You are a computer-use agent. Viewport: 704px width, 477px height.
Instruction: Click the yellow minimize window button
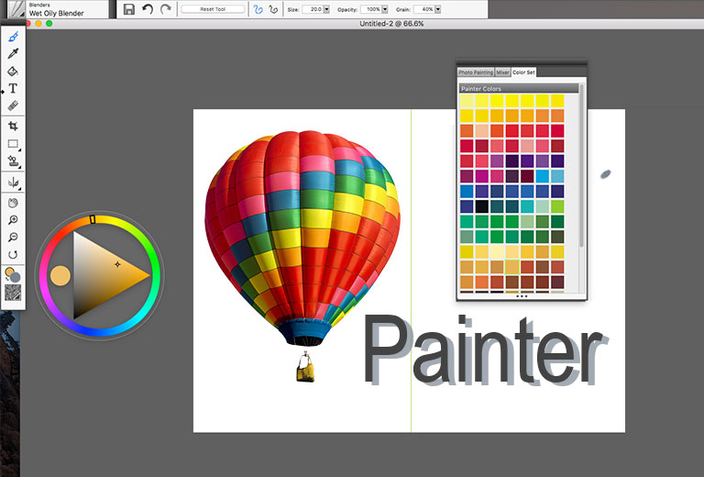coord(38,23)
